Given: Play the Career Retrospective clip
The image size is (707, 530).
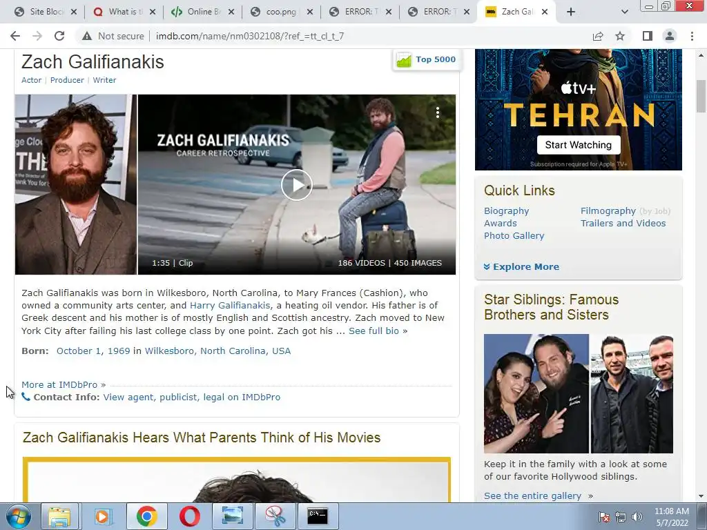Looking at the screenshot, I should click(x=296, y=185).
